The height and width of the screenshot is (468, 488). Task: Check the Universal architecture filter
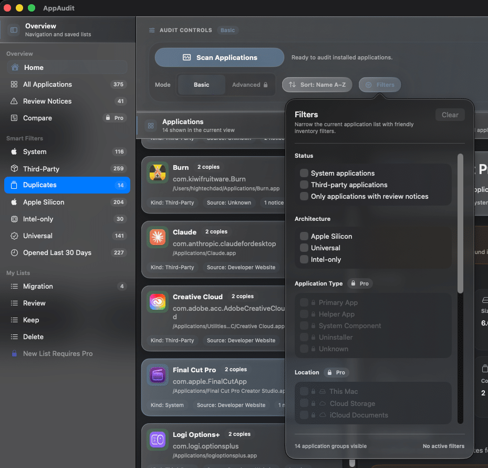tap(304, 248)
